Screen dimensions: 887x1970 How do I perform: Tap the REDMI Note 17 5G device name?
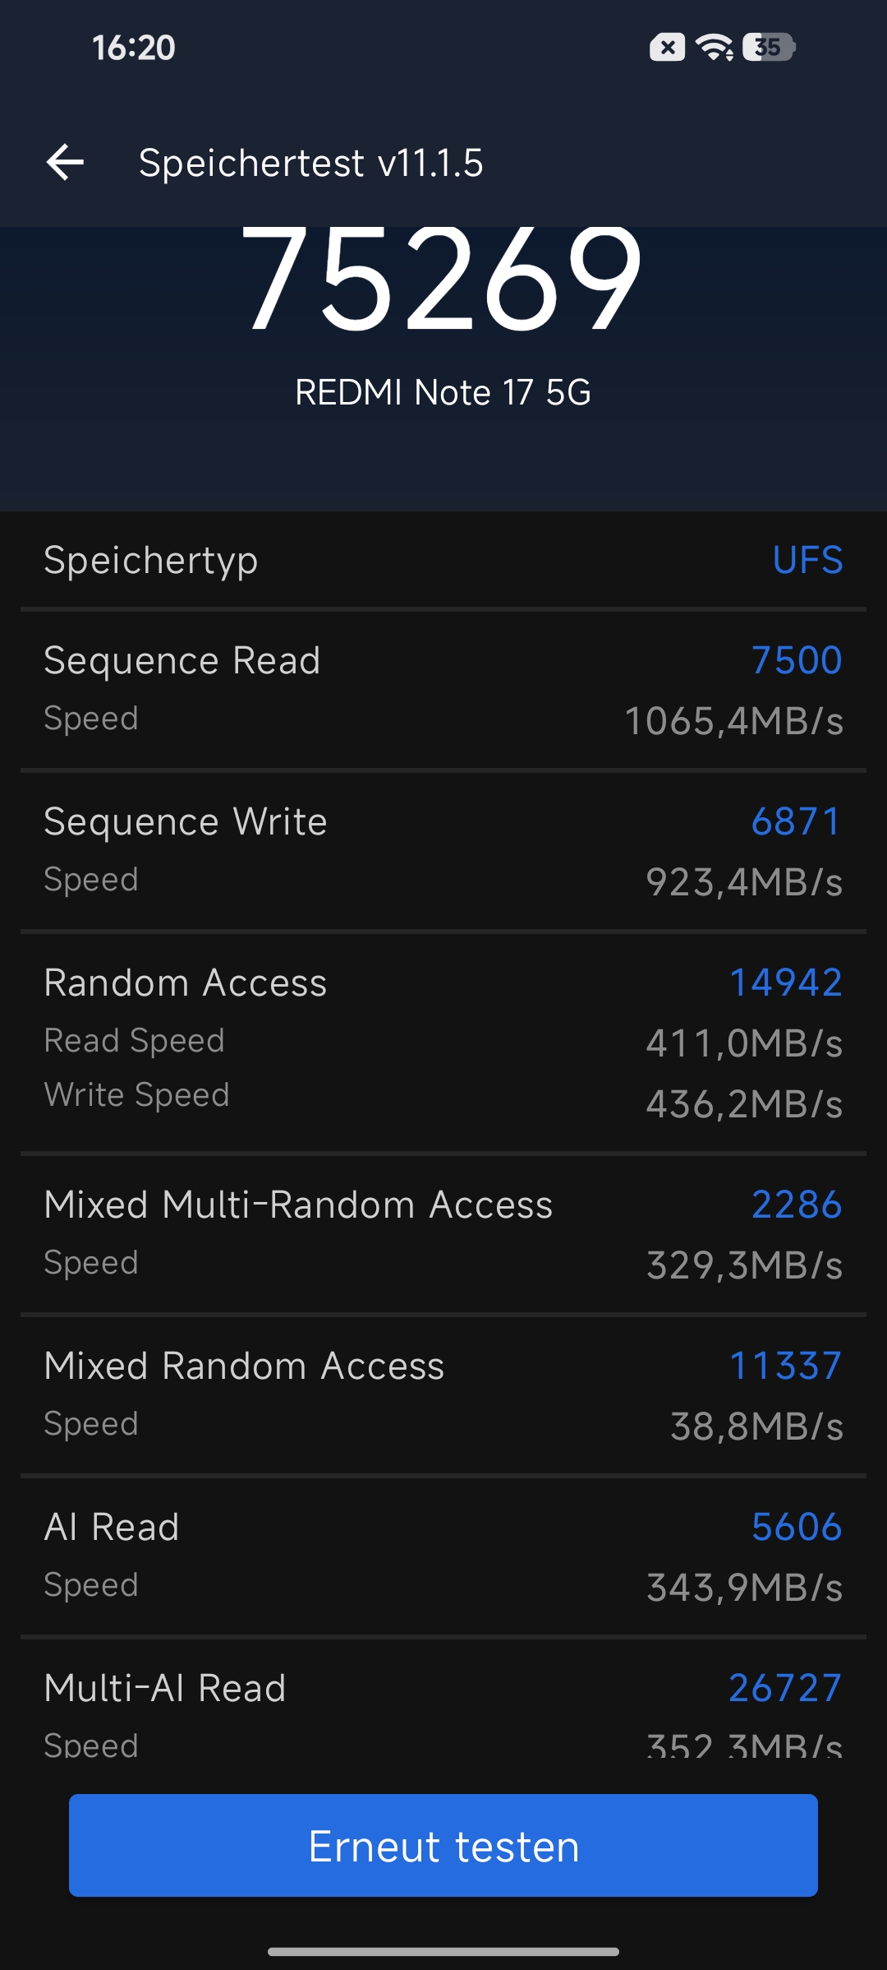tap(443, 392)
